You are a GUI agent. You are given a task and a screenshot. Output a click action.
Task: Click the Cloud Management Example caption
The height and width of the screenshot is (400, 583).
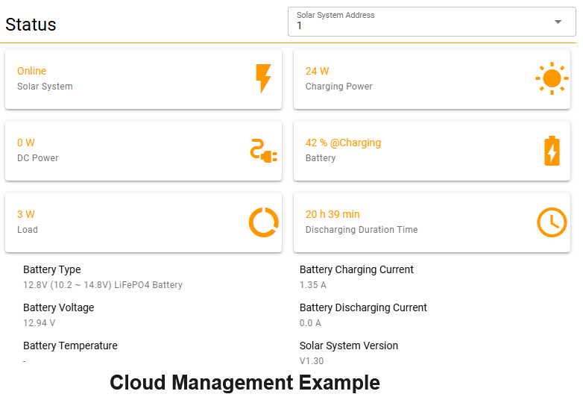(245, 383)
